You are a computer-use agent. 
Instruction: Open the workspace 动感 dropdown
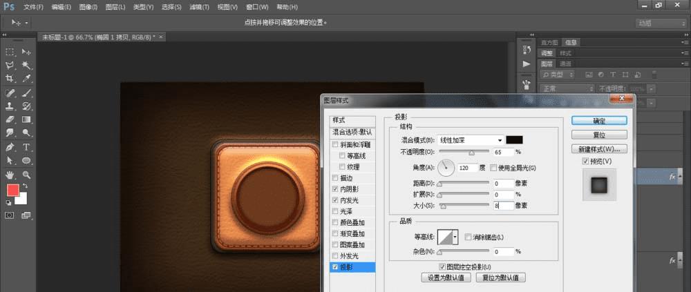661,23
